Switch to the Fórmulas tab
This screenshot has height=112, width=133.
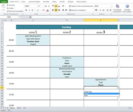tap(46, 2)
